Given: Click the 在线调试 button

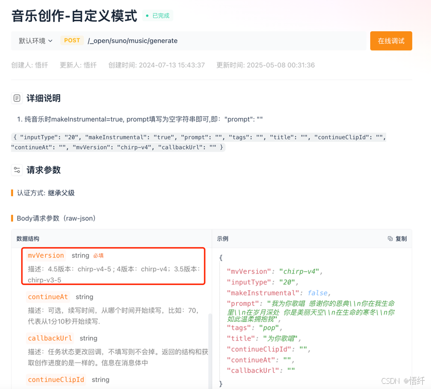Looking at the screenshot, I should [391, 41].
